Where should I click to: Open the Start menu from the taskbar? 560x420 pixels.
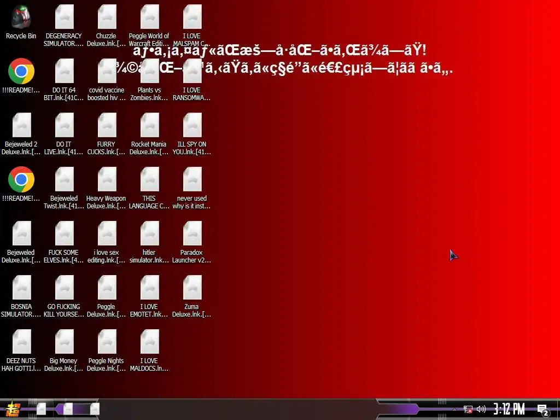(13, 409)
